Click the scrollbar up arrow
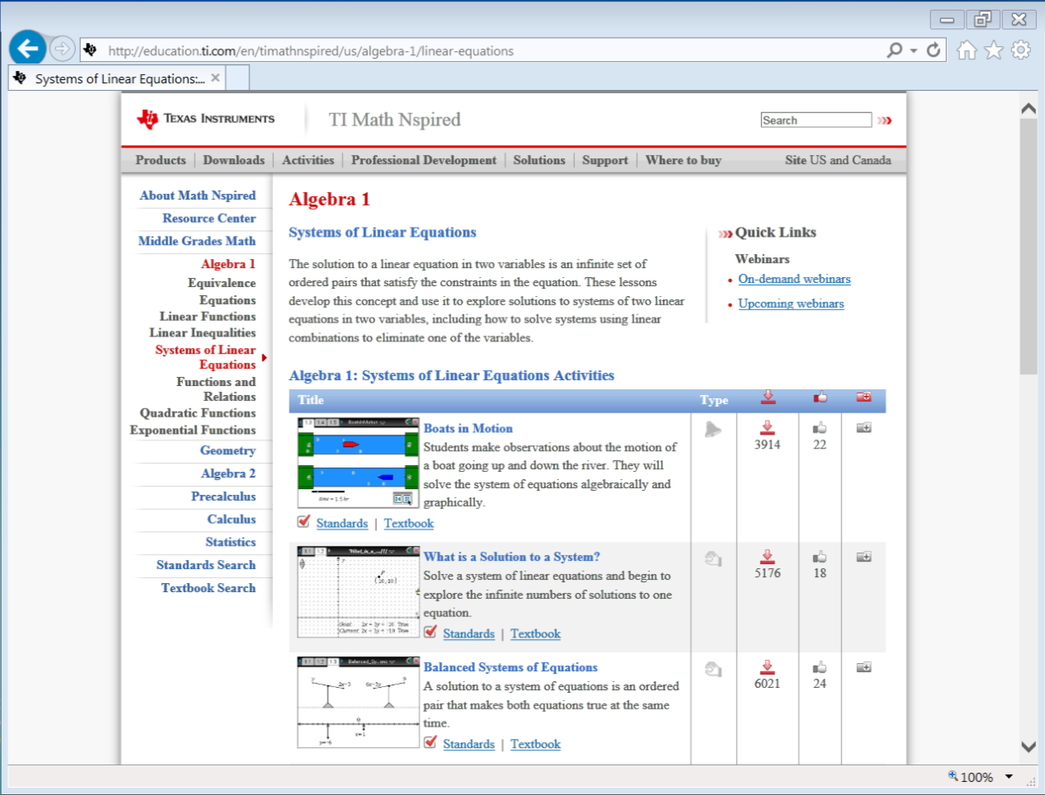The width and height of the screenshot is (1045, 795). coord(1029,109)
